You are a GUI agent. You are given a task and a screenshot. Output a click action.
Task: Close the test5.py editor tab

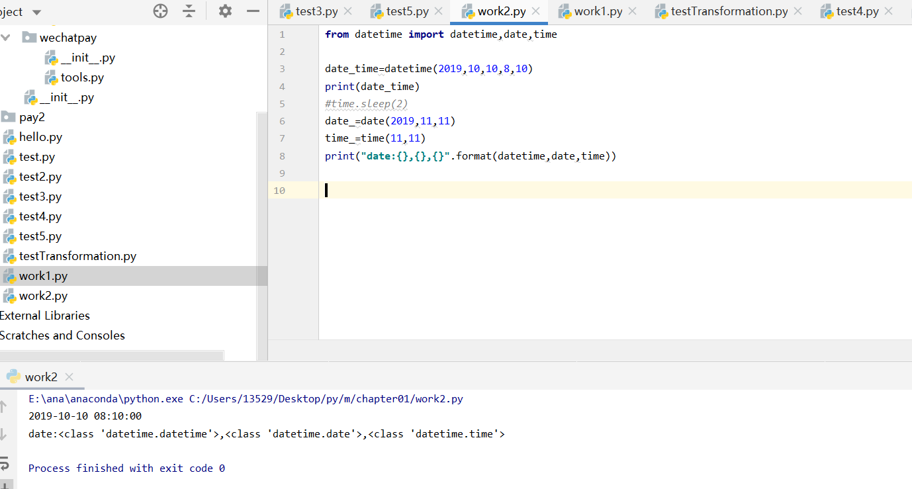point(439,11)
